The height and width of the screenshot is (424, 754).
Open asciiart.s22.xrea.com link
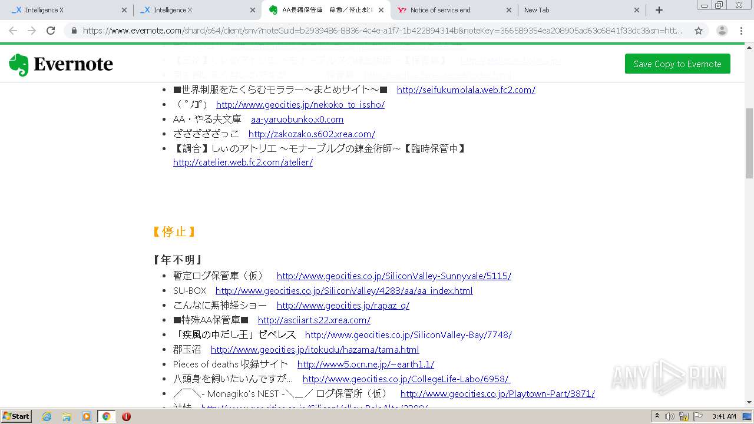[314, 320]
